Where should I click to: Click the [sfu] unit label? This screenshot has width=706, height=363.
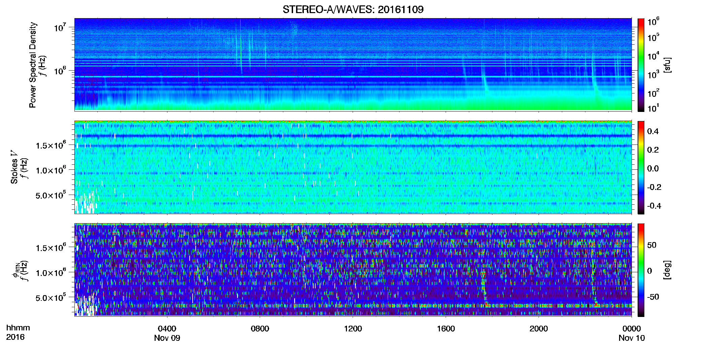pyautogui.click(x=667, y=65)
